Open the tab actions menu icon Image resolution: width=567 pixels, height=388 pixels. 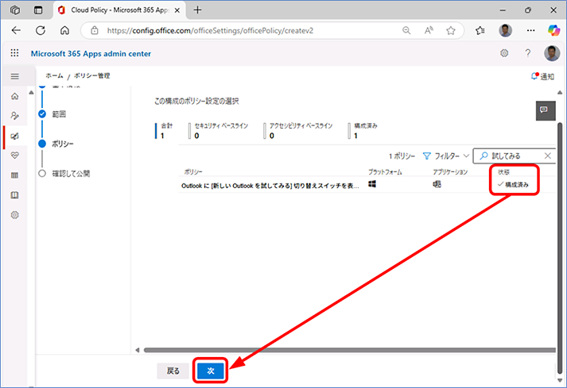38,10
